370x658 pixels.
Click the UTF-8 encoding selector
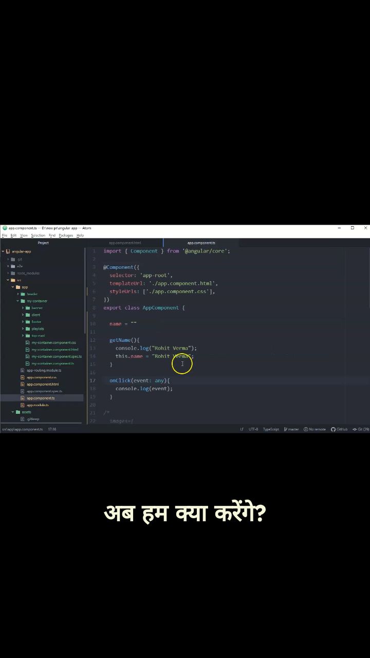[x=253, y=429]
